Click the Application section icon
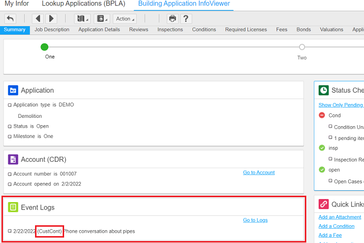 click(x=13, y=90)
